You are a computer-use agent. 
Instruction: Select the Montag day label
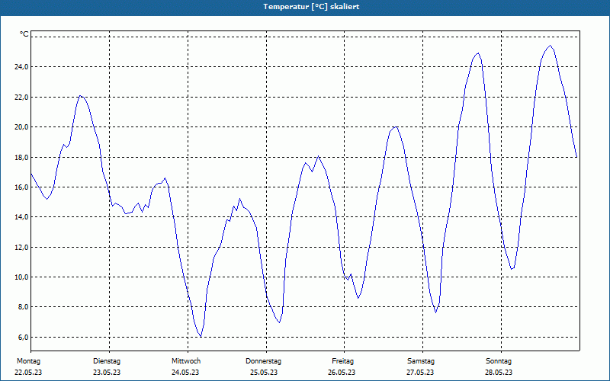point(28,361)
